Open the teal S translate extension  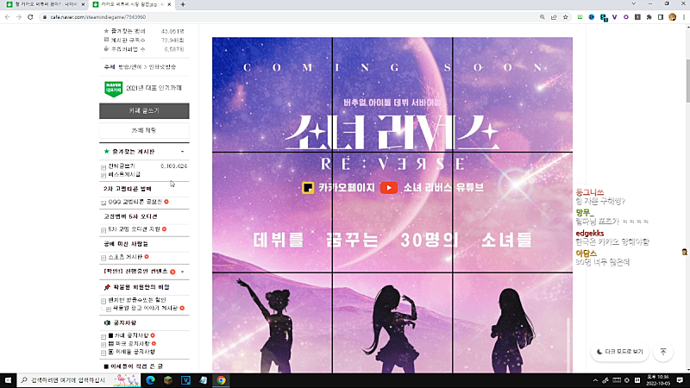tap(604, 17)
